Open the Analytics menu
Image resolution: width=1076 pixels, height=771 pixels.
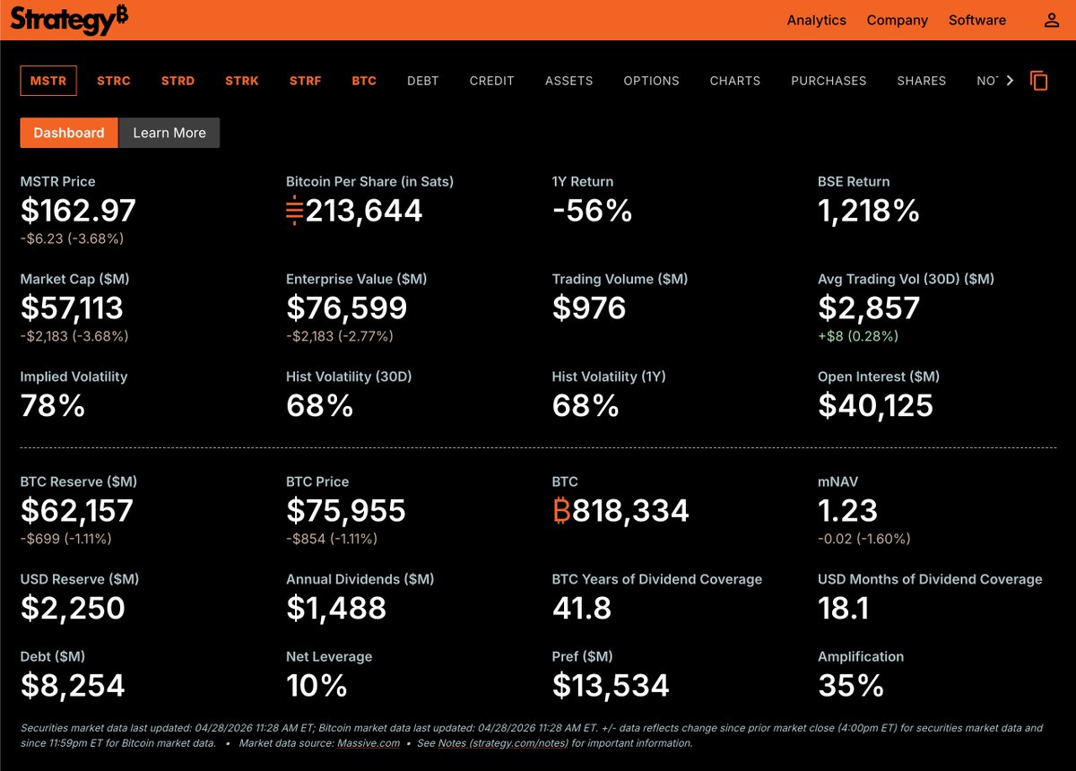(x=816, y=20)
